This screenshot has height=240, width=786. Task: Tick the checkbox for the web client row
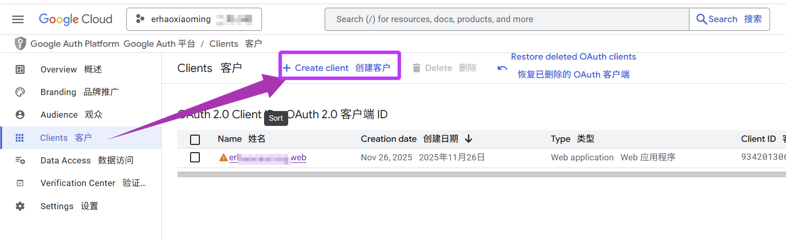click(195, 157)
